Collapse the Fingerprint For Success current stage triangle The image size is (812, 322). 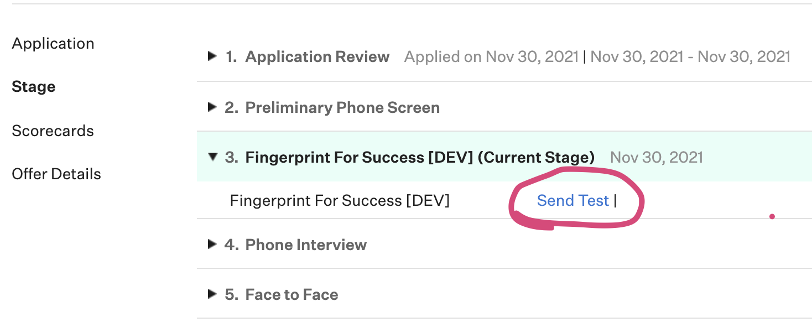[x=212, y=157]
